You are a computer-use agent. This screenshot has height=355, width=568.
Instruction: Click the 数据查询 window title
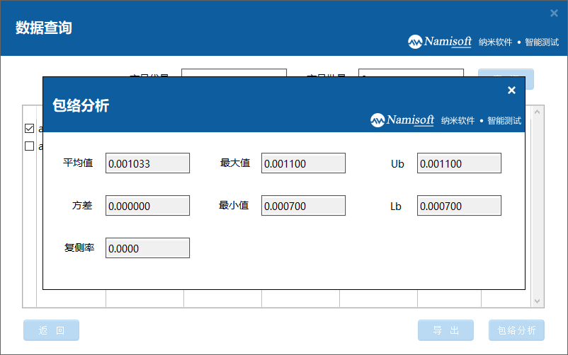coord(44,28)
